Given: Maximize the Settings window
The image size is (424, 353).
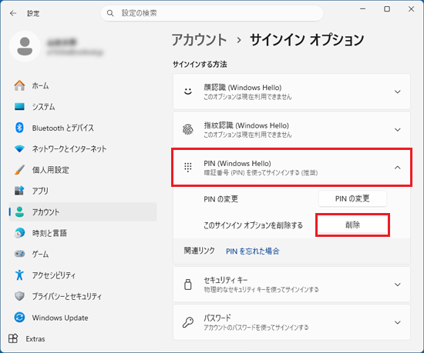Looking at the screenshot, I should pyautogui.click(x=387, y=9).
